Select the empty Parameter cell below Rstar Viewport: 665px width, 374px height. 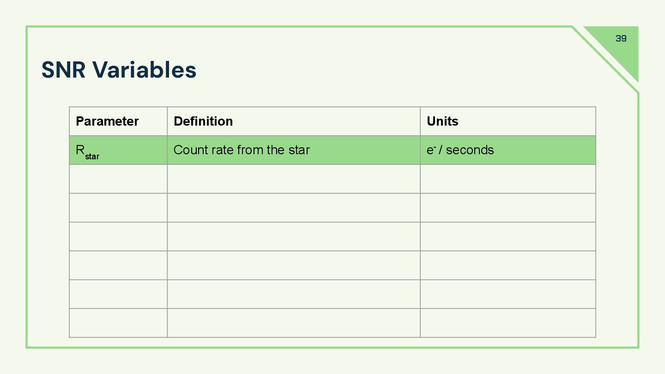118,179
